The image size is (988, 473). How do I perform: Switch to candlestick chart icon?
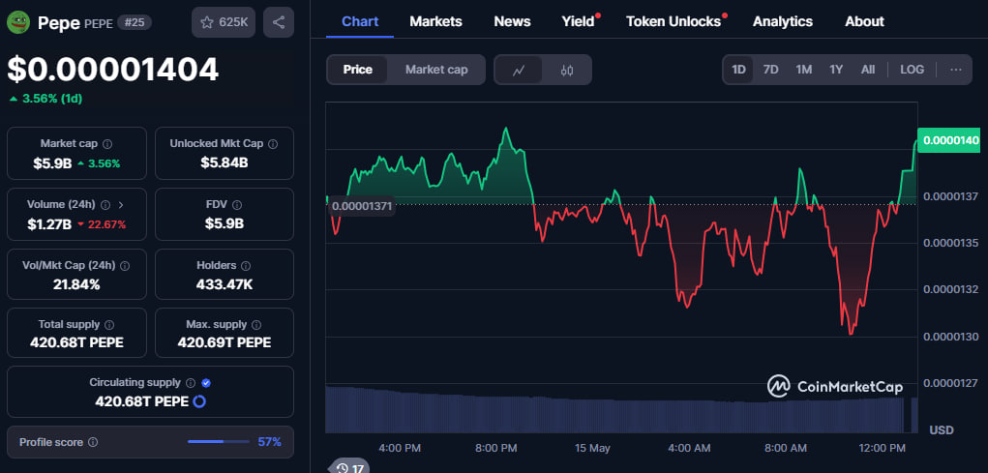(x=566, y=70)
